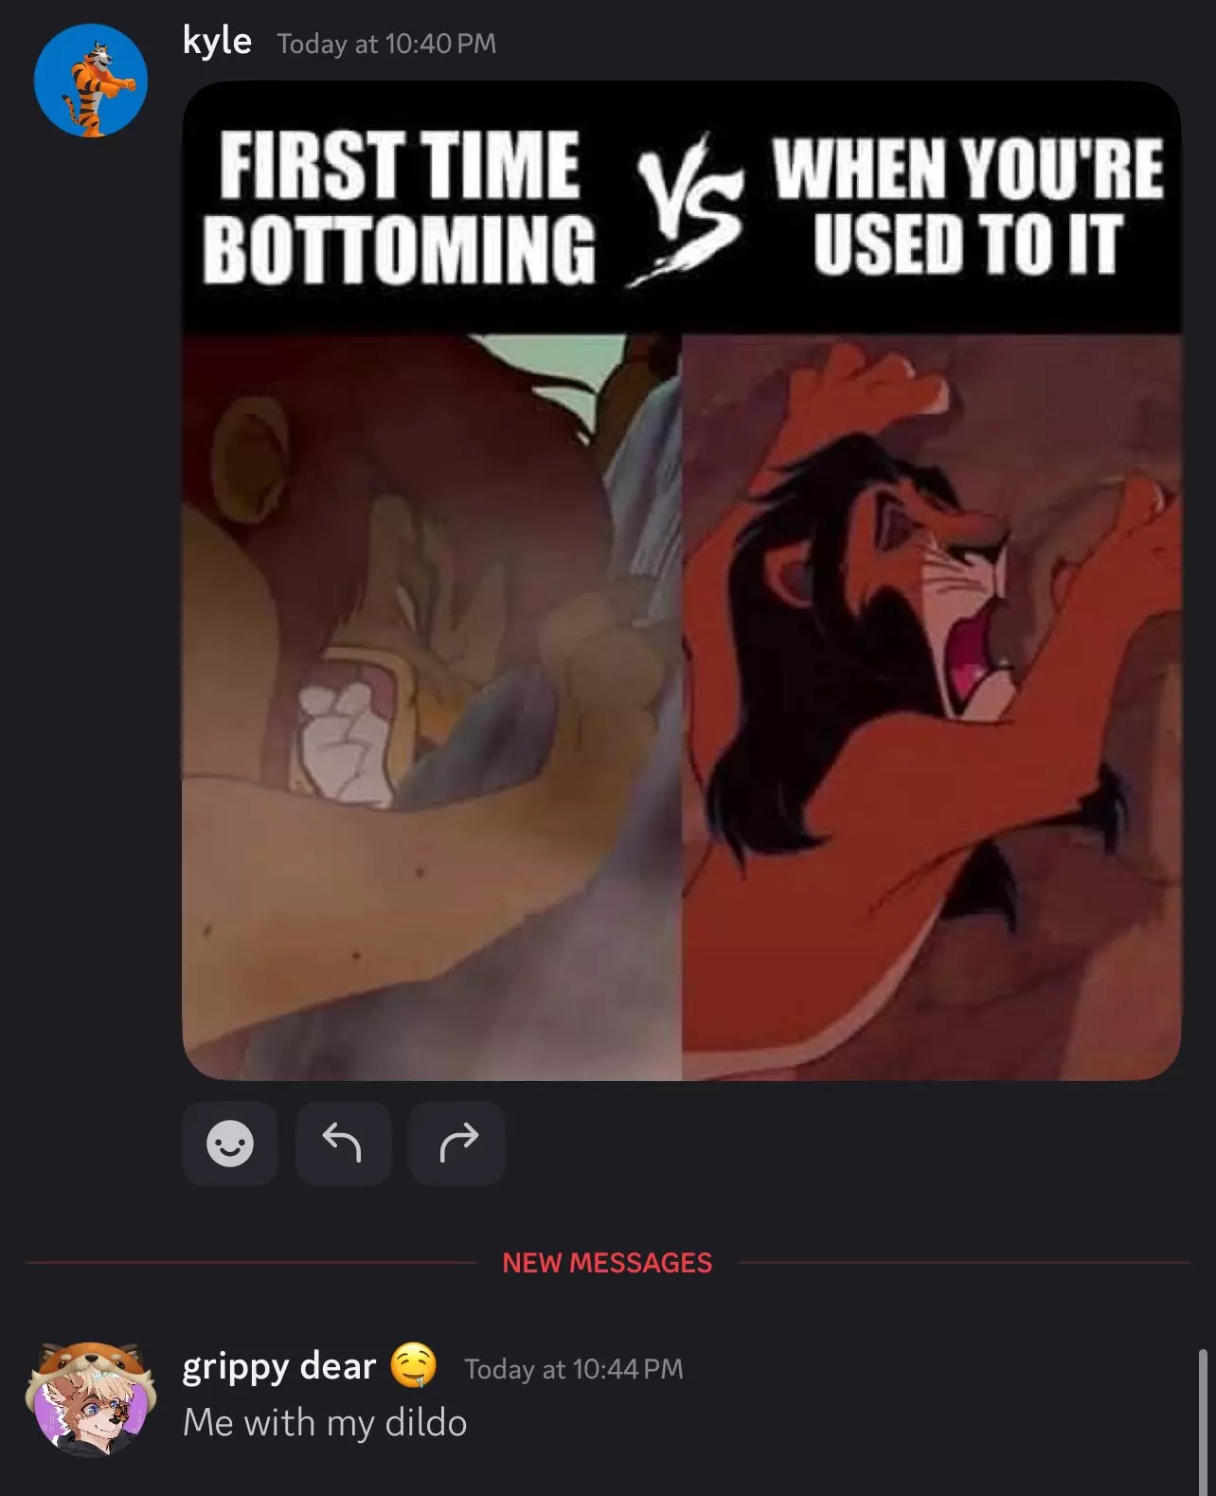
Task: Reply using the curved left arrow icon
Action: coord(343,1143)
